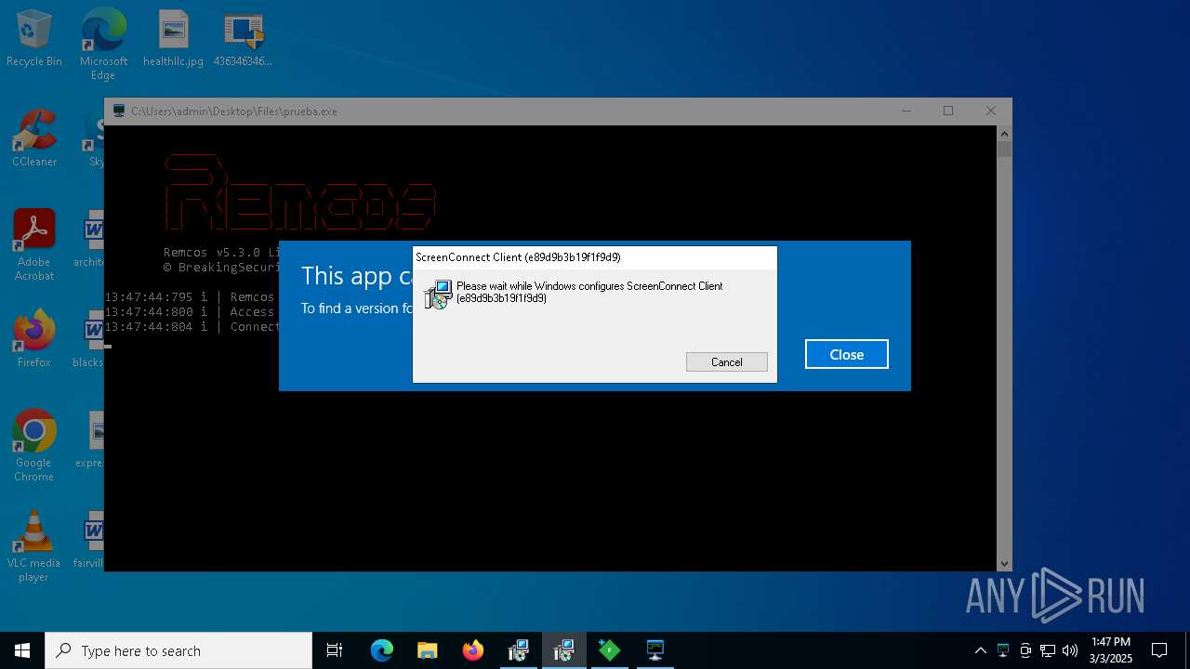Screen dimensions: 1190x669
Task: Click the prueba.exe scroll up arrow
Action: [x=1004, y=134]
